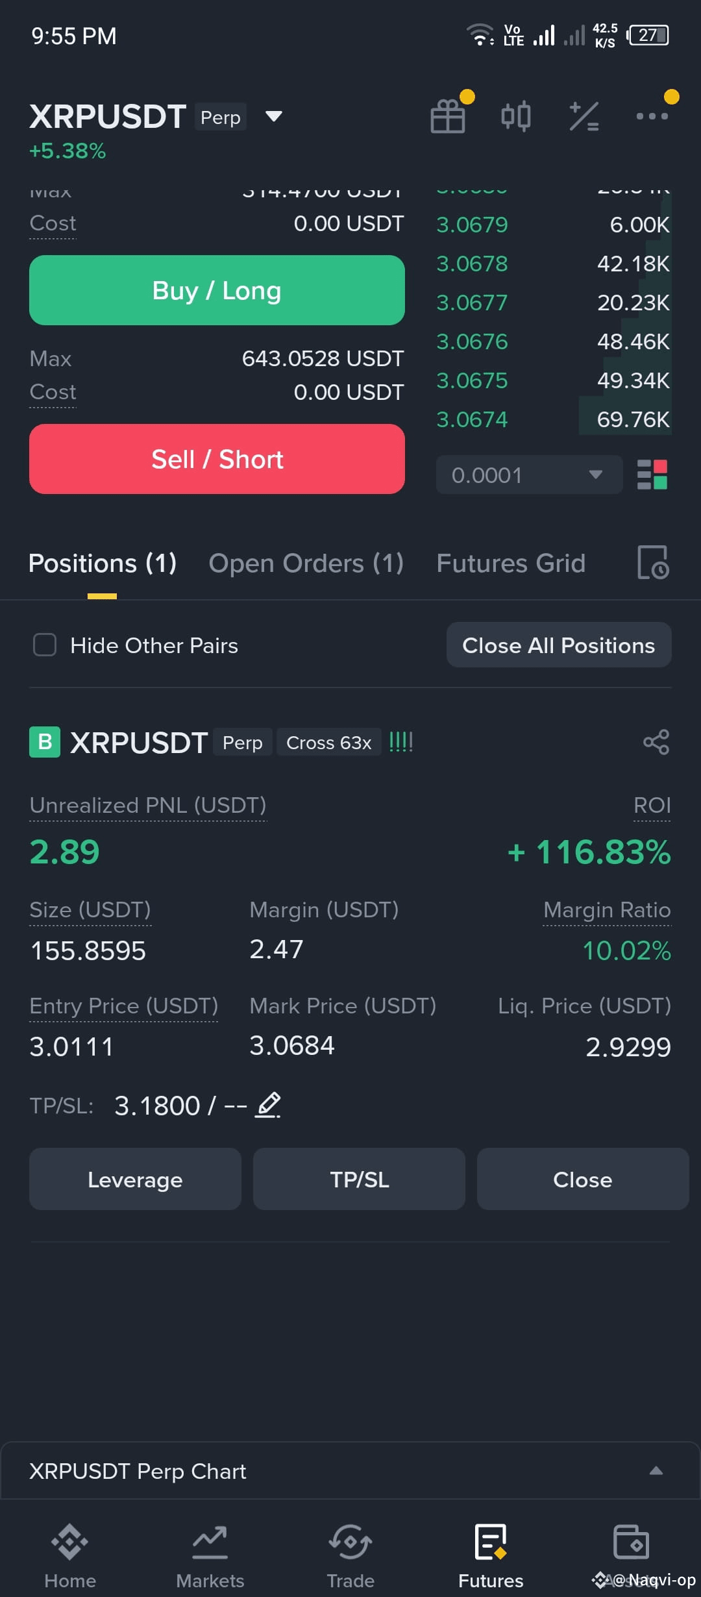Go to Home in bottom navigation
The image size is (701, 1597).
(x=70, y=1556)
